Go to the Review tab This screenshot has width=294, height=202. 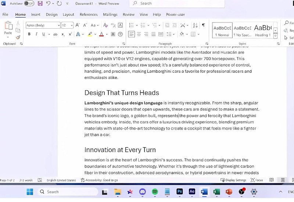pos(128,14)
